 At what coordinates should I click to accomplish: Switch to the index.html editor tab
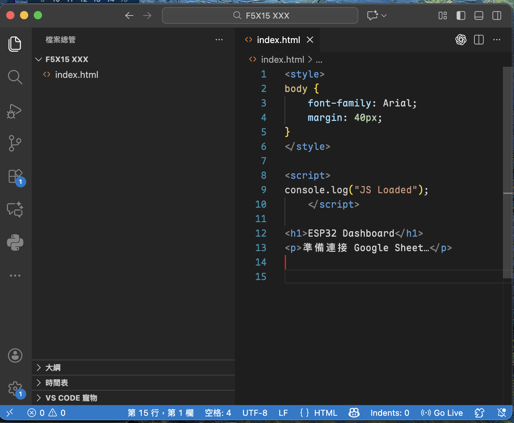pyautogui.click(x=278, y=40)
